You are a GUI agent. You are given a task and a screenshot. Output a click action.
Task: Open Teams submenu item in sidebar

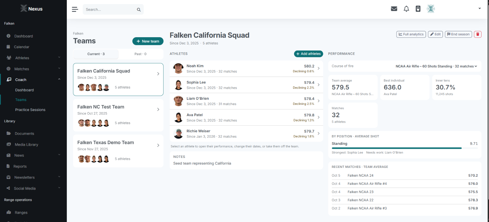click(21, 100)
